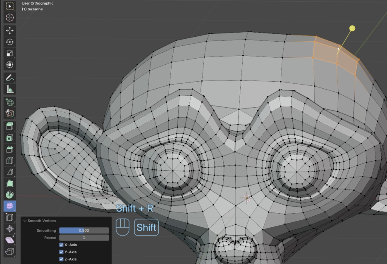Activate the Loop Cut tool
The width and height of the screenshot is (387, 264).
tap(10, 160)
